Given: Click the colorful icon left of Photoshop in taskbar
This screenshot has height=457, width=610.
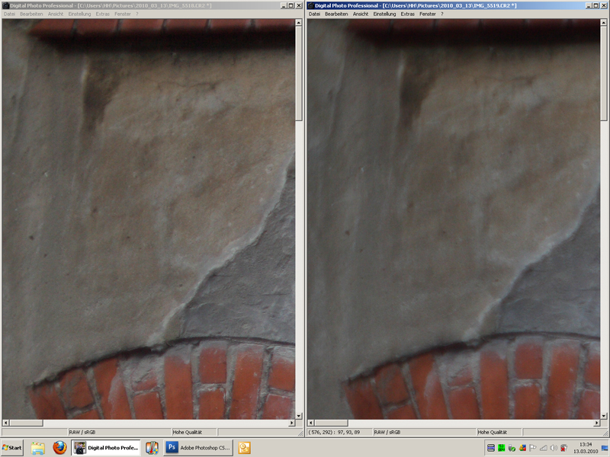Looking at the screenshot, I should (x=152, y=448).
